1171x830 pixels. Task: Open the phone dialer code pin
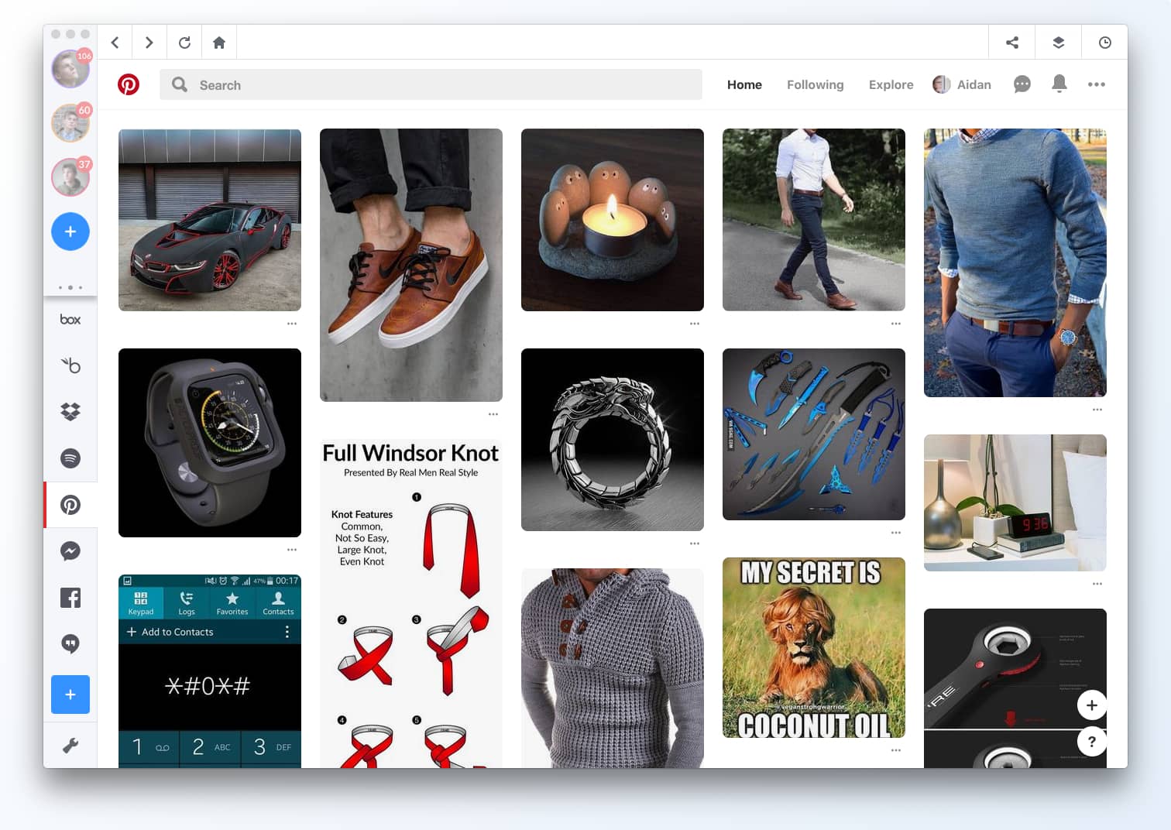(x=210, y=671)
